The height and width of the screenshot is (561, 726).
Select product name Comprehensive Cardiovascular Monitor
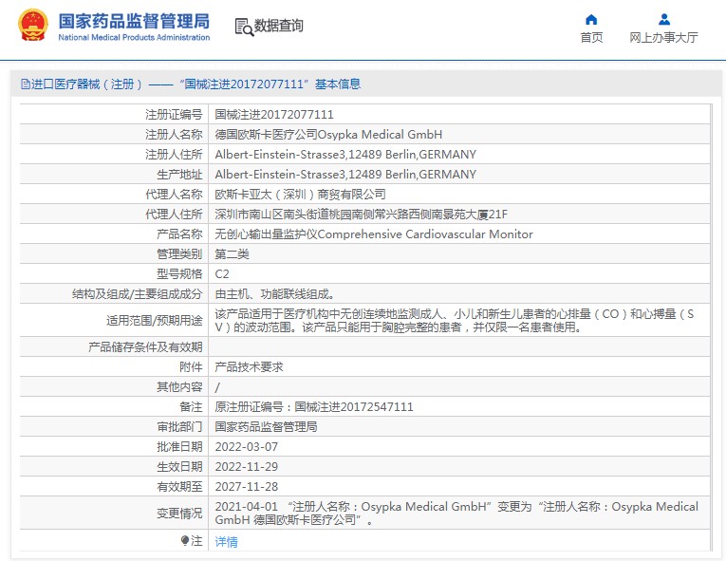[x=374, y=234]
